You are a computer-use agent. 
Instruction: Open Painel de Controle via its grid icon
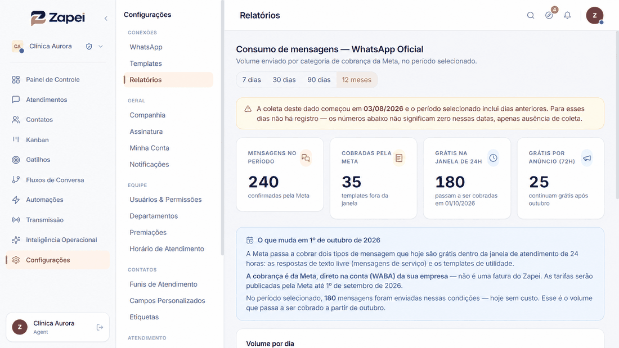(16, 80)
